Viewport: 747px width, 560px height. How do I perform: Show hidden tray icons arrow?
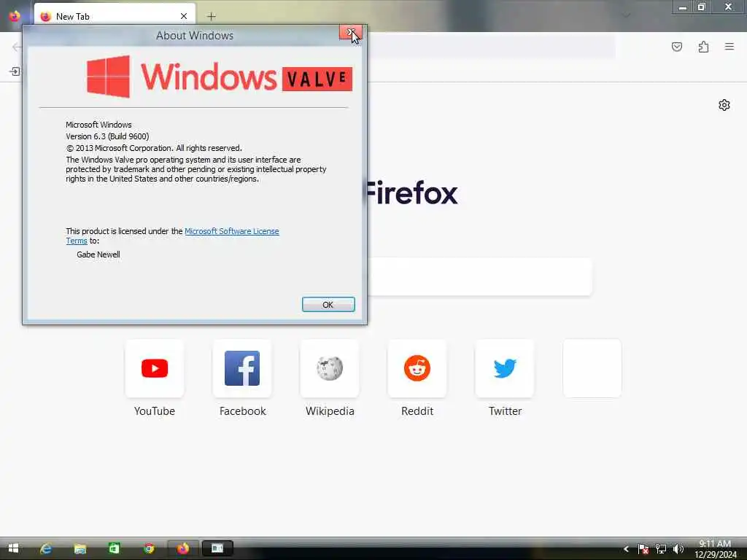click(626, 549)
